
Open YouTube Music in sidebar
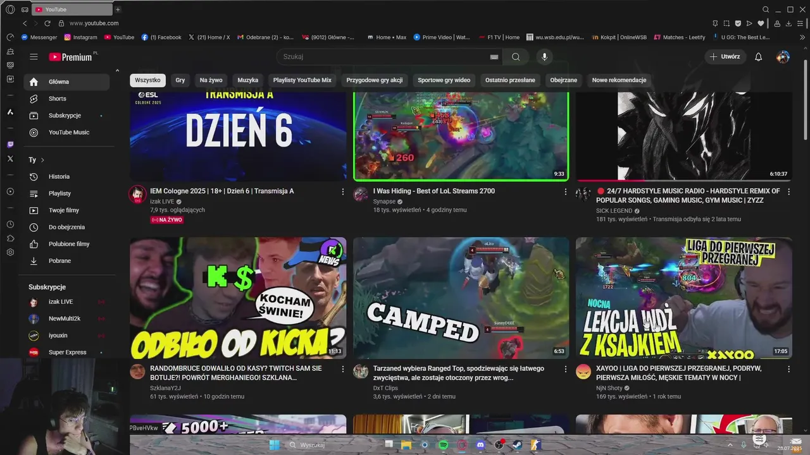(66, 133)
